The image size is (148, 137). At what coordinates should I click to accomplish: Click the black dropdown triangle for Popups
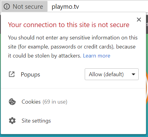point(133,74)
